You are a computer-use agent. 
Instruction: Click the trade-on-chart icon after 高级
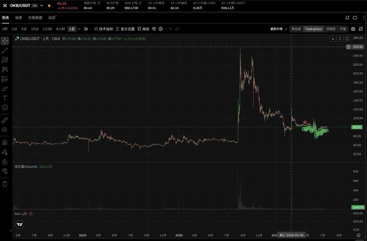point(154,29)
